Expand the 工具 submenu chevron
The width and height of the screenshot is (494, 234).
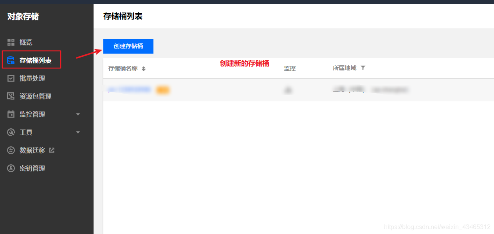(78, 132)
